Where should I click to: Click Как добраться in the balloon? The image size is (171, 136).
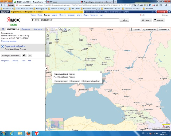[61, 81]
